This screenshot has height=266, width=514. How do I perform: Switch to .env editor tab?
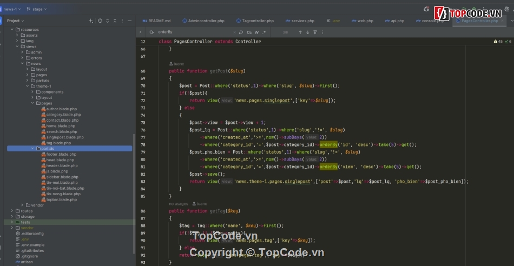[333, 21]
